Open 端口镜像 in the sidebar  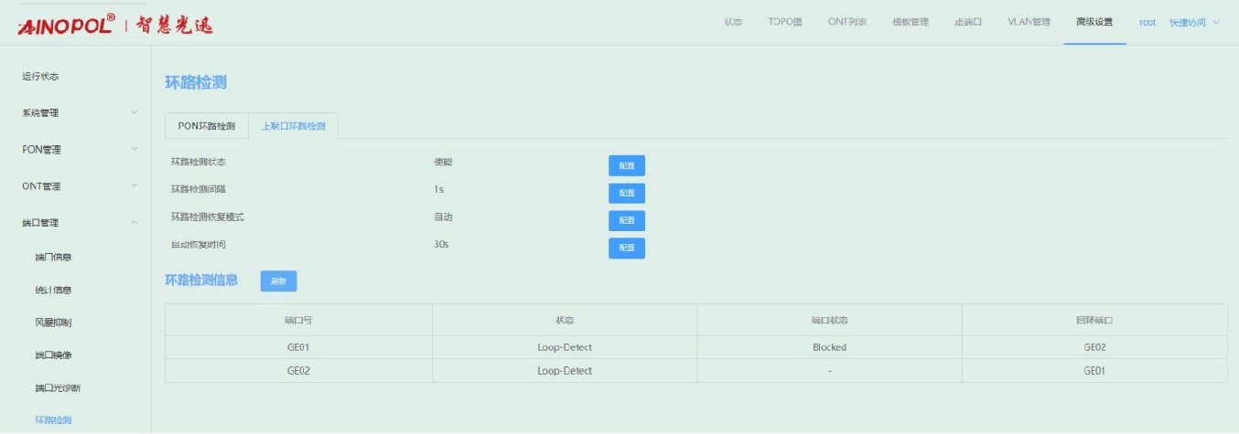(53, 355)
